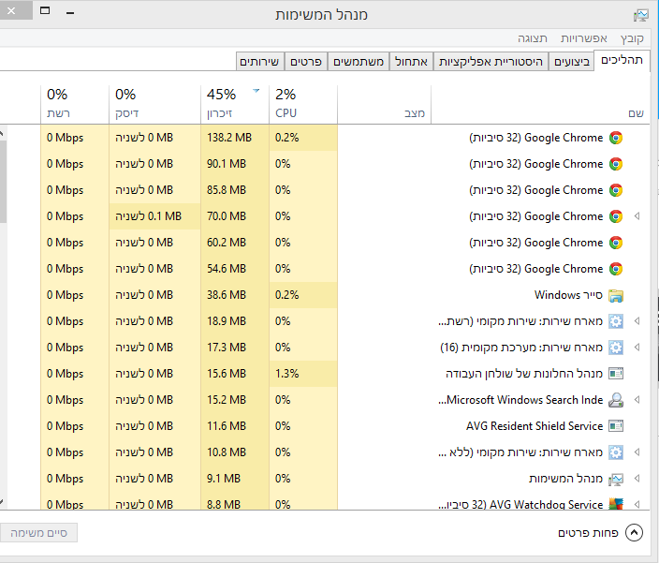Viewport: 659px width, 563px height.
Task: Click the gear icon of the 18.9 MB service host
Action: point(616,321)
